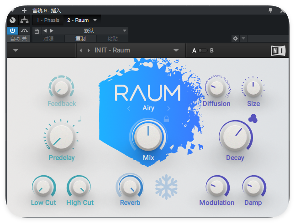Click the High Cut knob
The image size is (295, 223).
(x=80, y=188)
